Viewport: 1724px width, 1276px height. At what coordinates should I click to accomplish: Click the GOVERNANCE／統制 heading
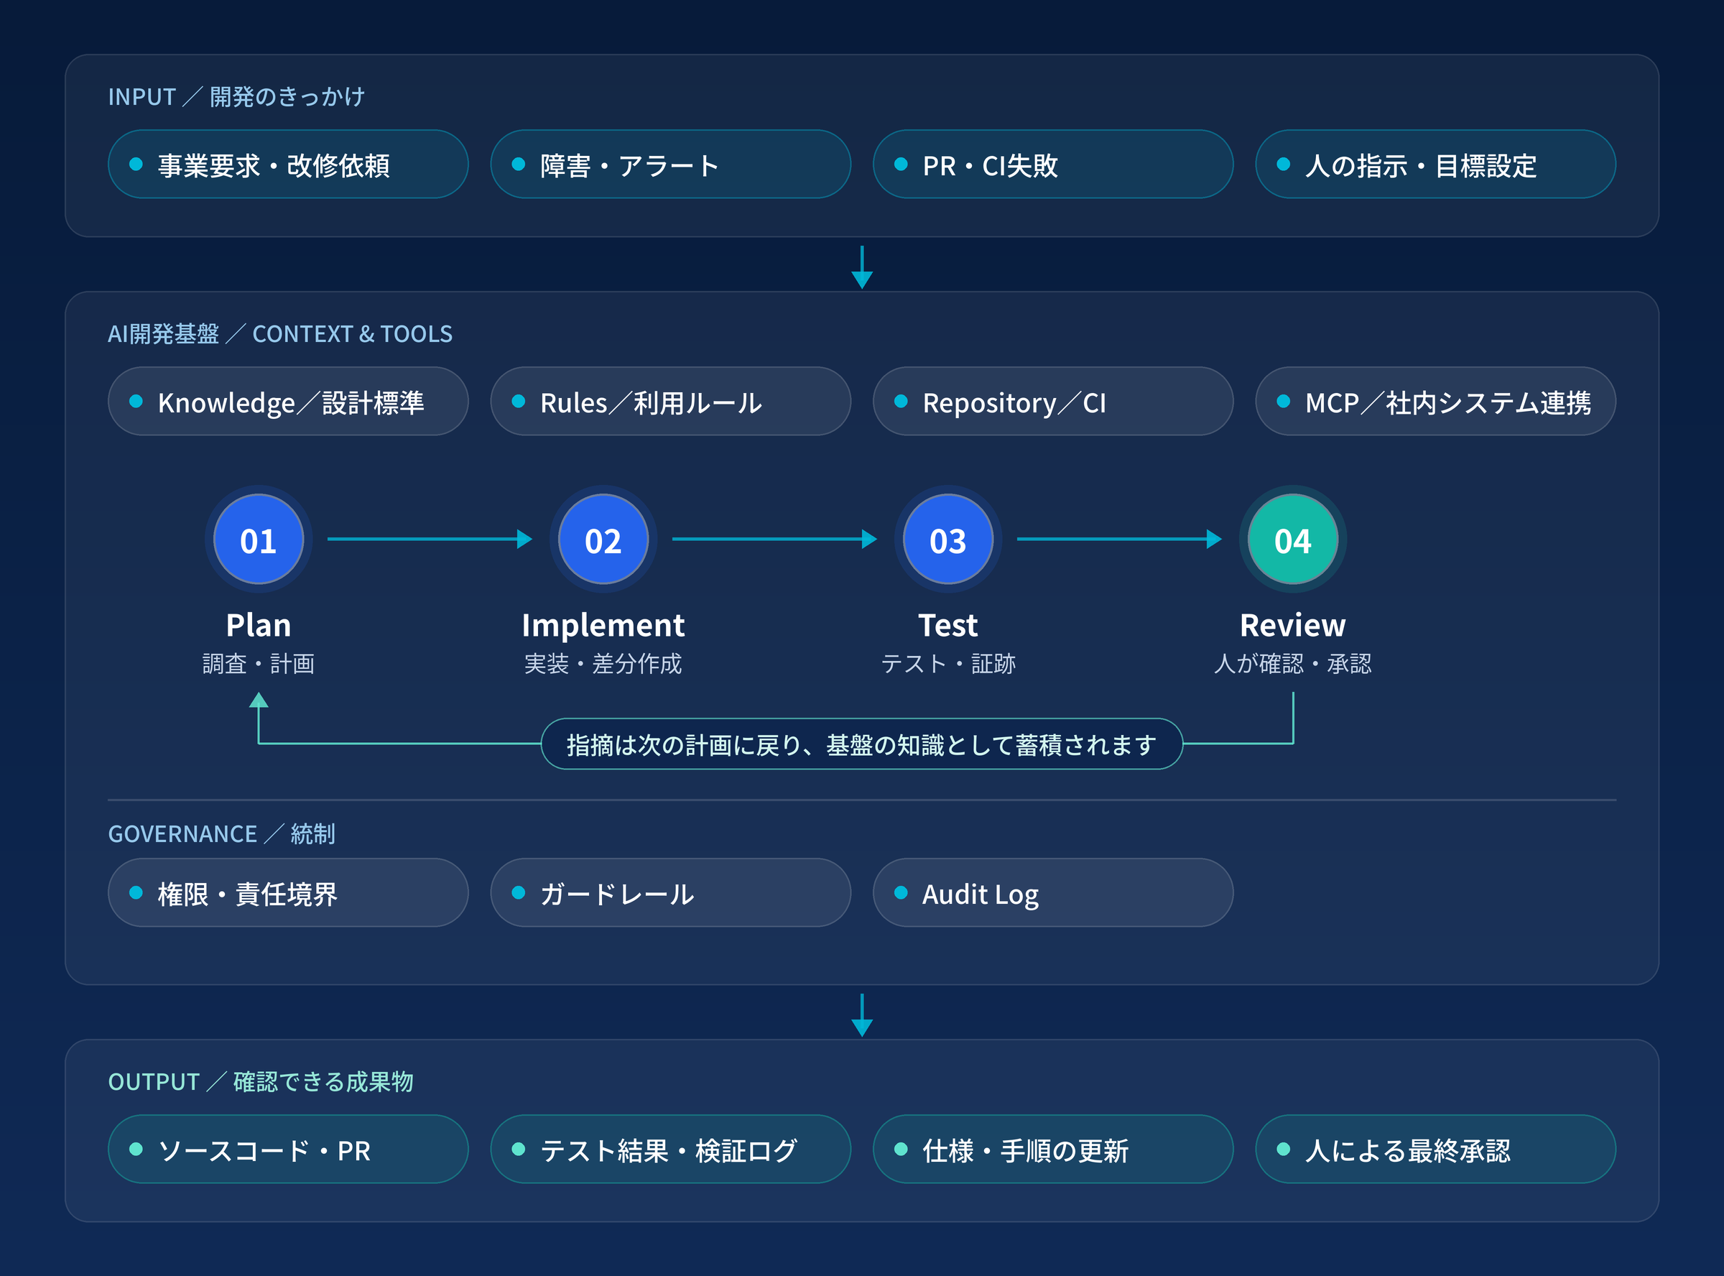click(221, 834)
